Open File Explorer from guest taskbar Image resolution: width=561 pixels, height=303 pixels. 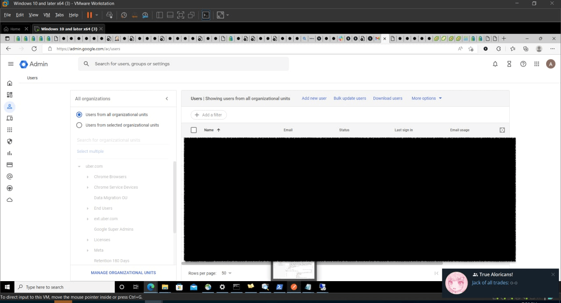(165, 287)
